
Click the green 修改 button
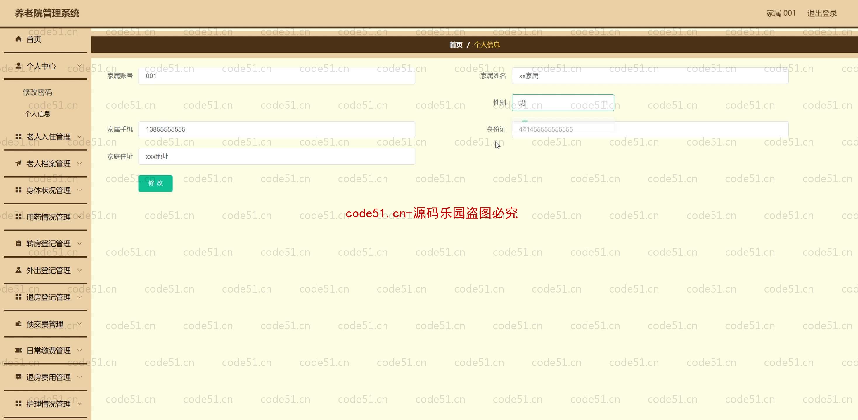click(x=155, y=183)
